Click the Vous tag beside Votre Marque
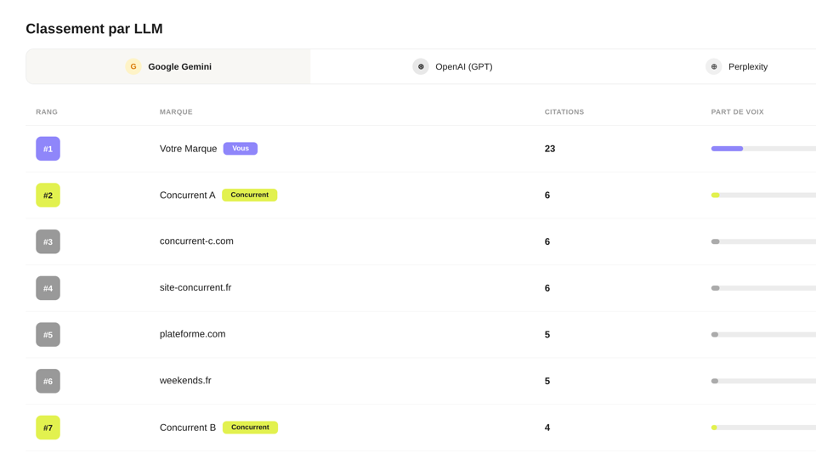 tap(241, 148)
